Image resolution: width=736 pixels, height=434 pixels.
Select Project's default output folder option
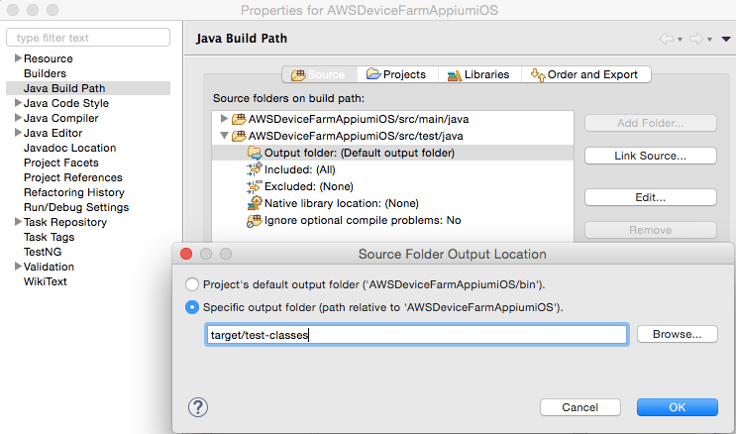[x=192, y=284]
